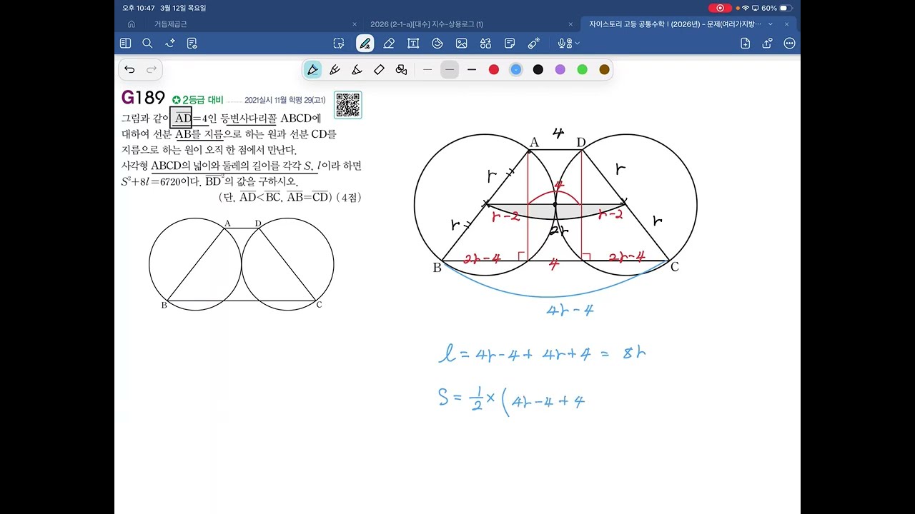Close the 거듭제곱근 tab
Viewport: 915px width, 514px height.
(355, 24)
